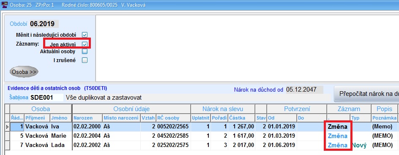Click the 'Osoba >>' button
Viewport: 399px width, 155px height.
[x=24, y=72]
